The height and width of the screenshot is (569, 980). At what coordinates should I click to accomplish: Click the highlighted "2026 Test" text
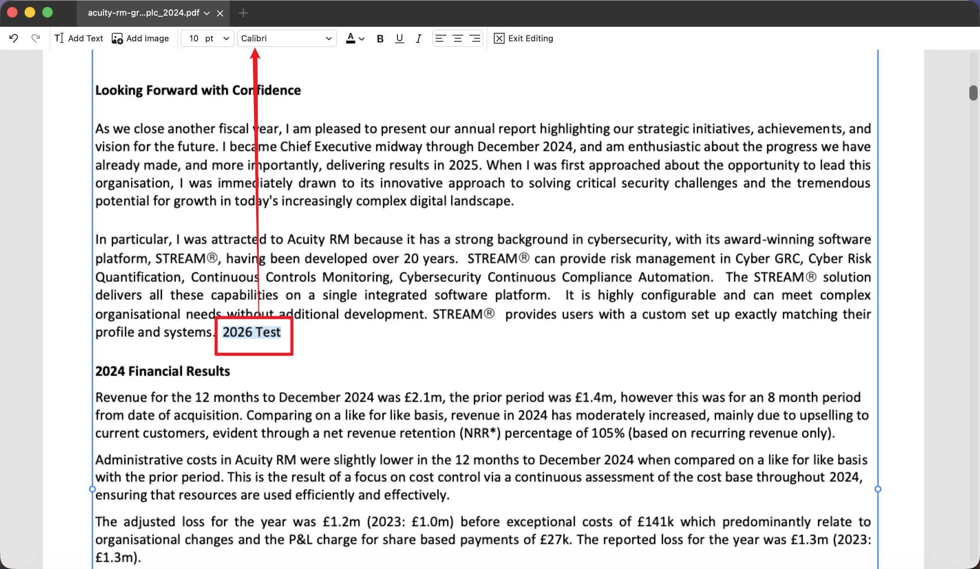click(252, 332)
